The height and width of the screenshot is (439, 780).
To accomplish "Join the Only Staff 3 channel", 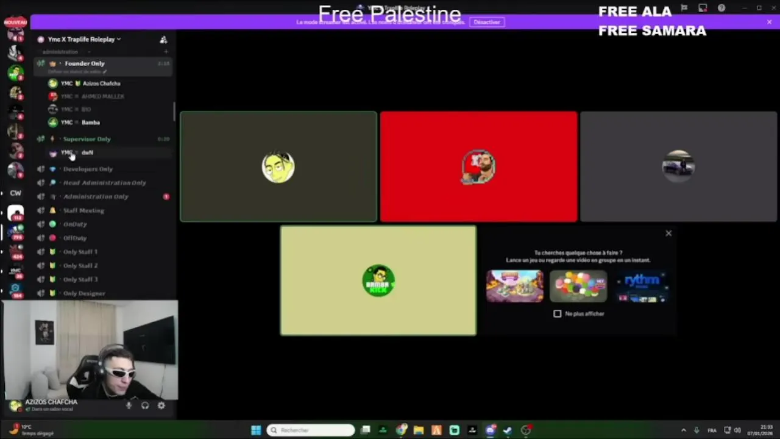I will coord(80,279).
